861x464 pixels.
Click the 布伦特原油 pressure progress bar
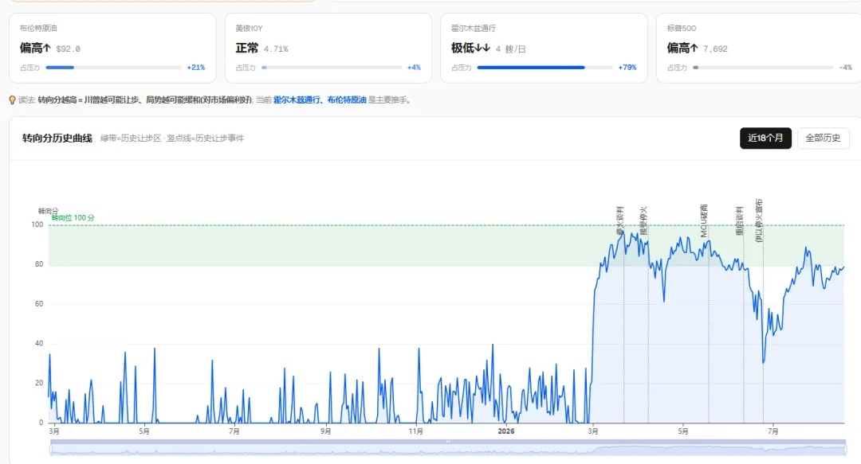[114, 68]
